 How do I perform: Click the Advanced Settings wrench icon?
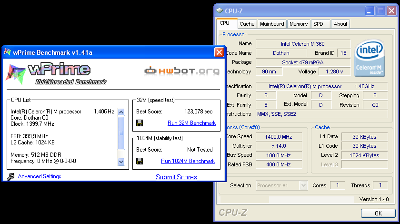click(x=10, y=176)
